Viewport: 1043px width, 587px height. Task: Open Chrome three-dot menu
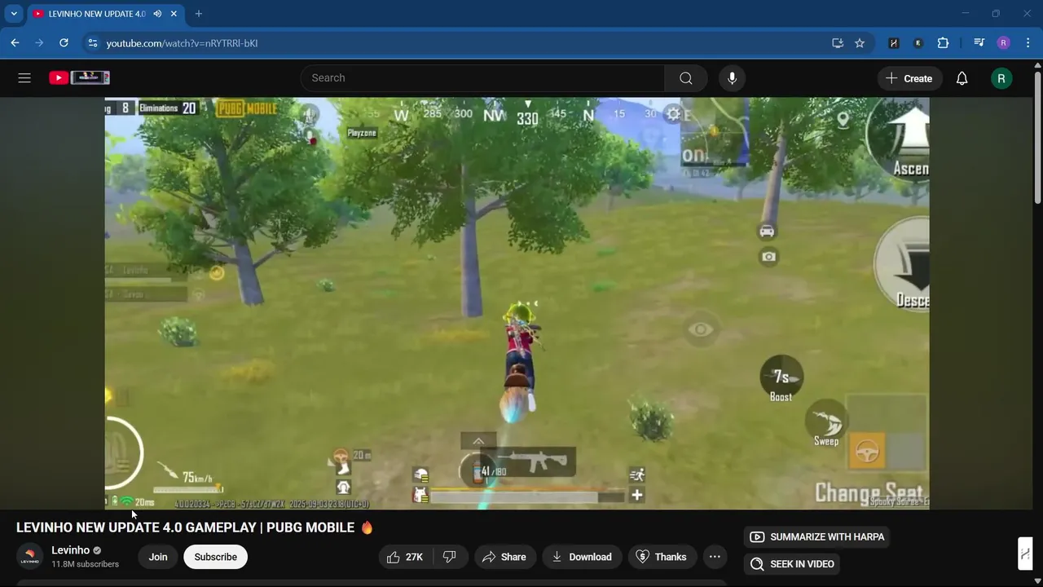[x=1028, y=43]
